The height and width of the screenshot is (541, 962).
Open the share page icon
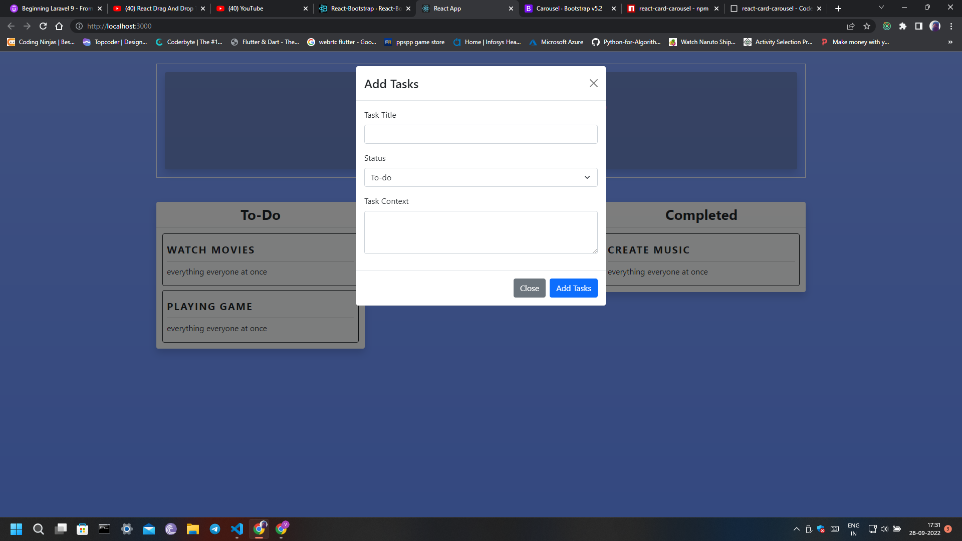(x=851, y=26)
